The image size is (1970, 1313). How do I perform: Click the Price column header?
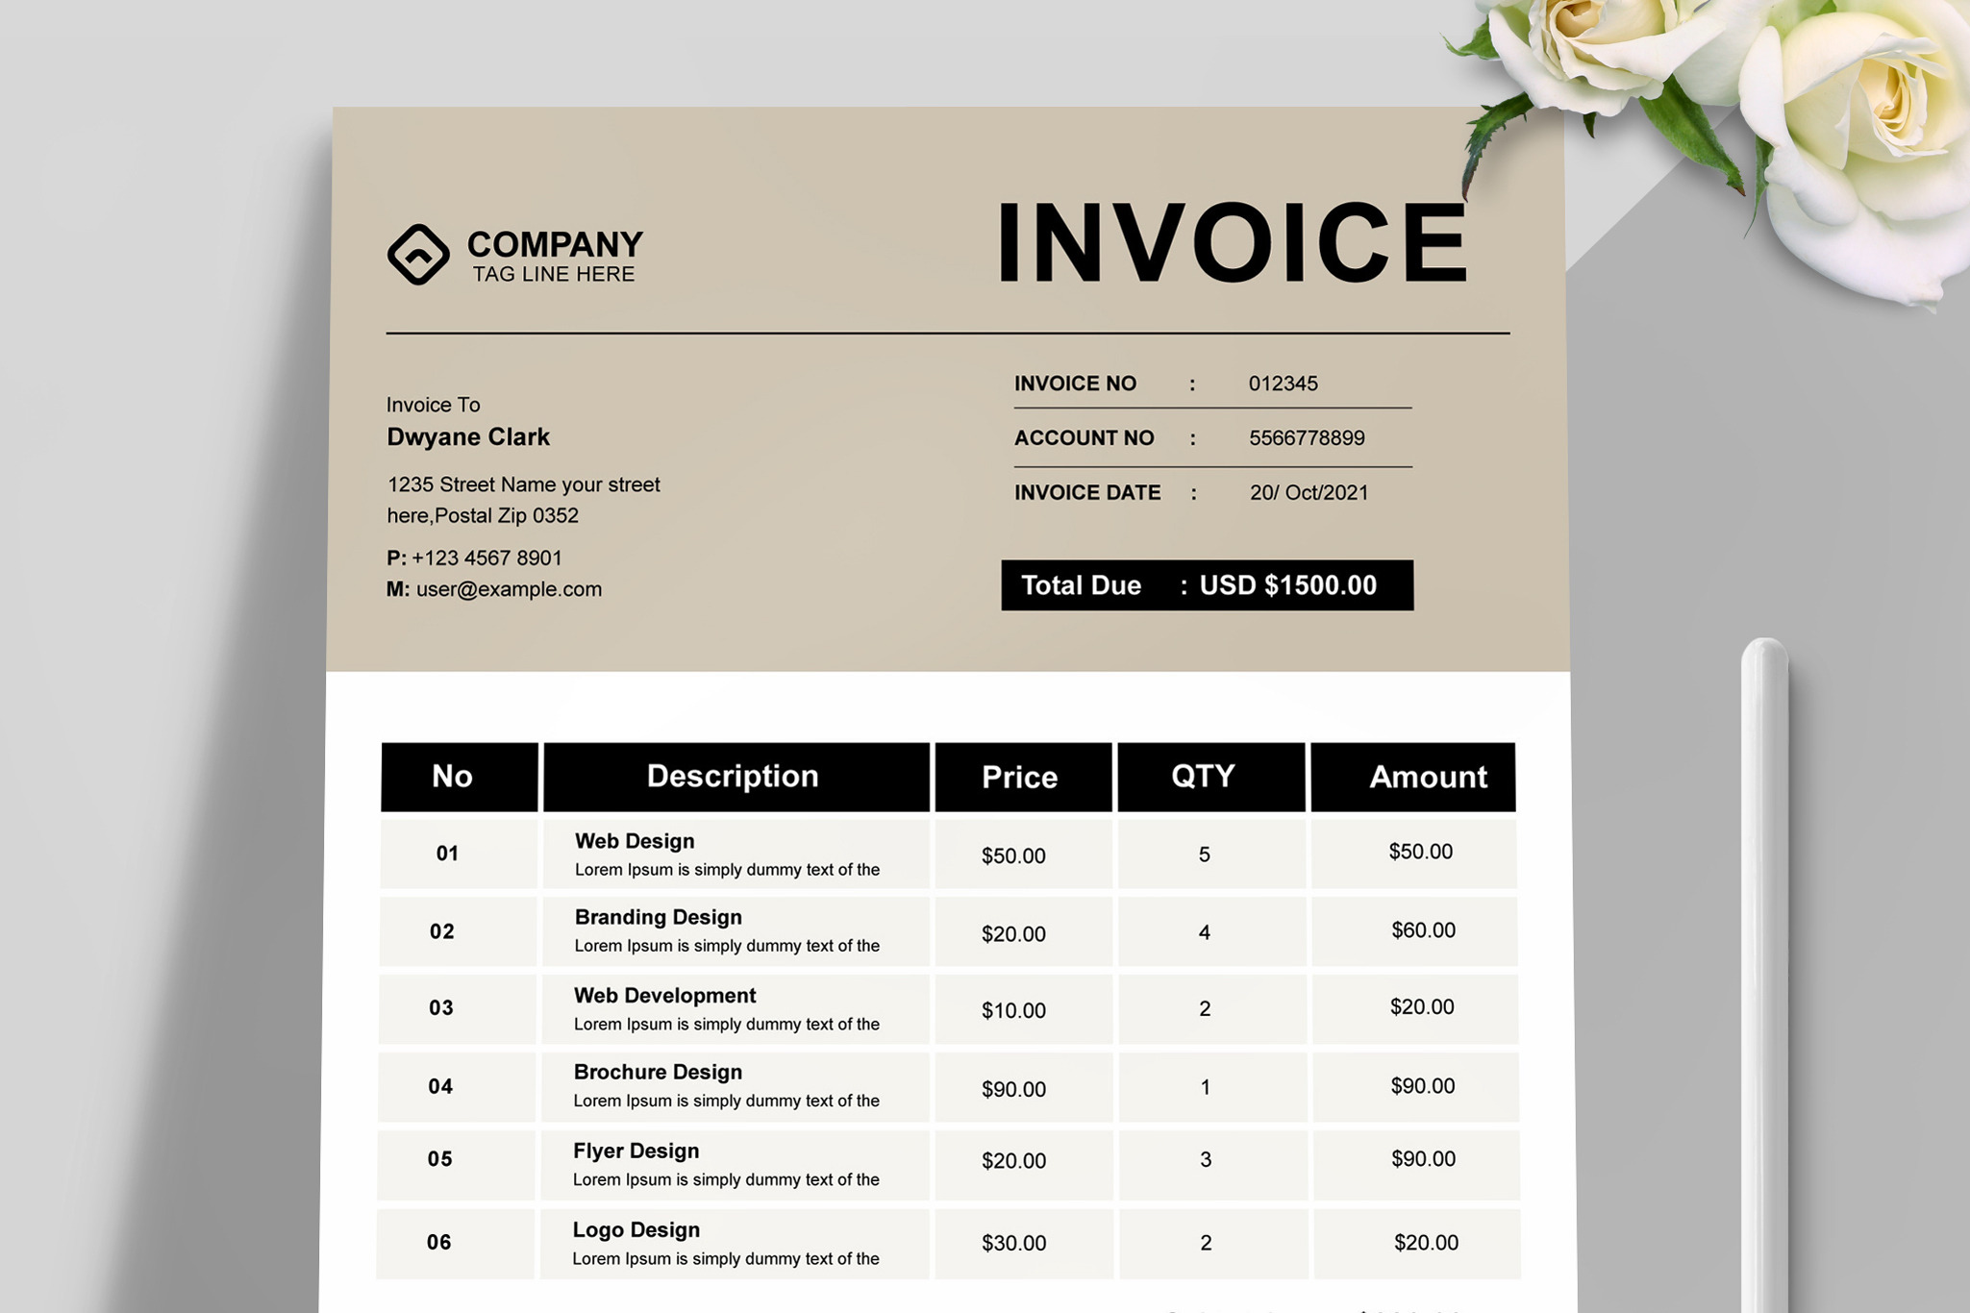pyautogui.click(x=1020, y=777)
